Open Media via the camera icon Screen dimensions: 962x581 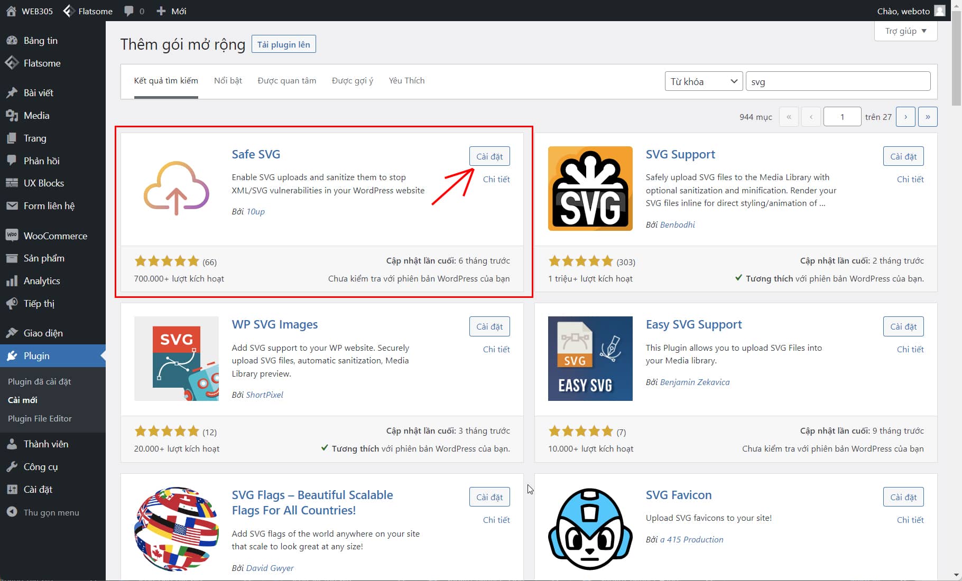12,115
